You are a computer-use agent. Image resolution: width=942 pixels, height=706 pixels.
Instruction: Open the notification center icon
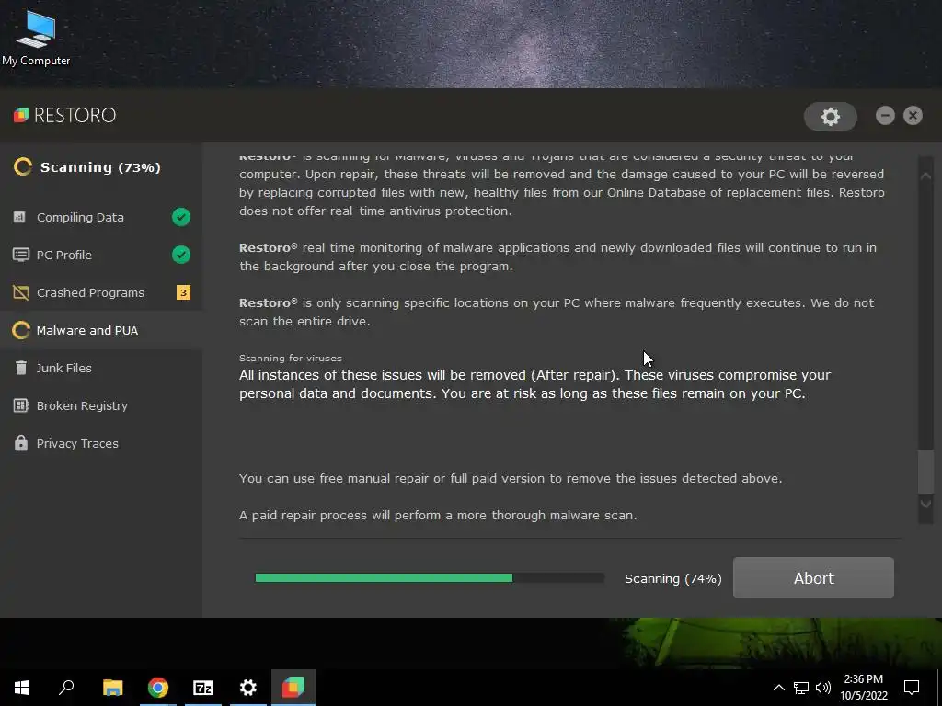912,688
